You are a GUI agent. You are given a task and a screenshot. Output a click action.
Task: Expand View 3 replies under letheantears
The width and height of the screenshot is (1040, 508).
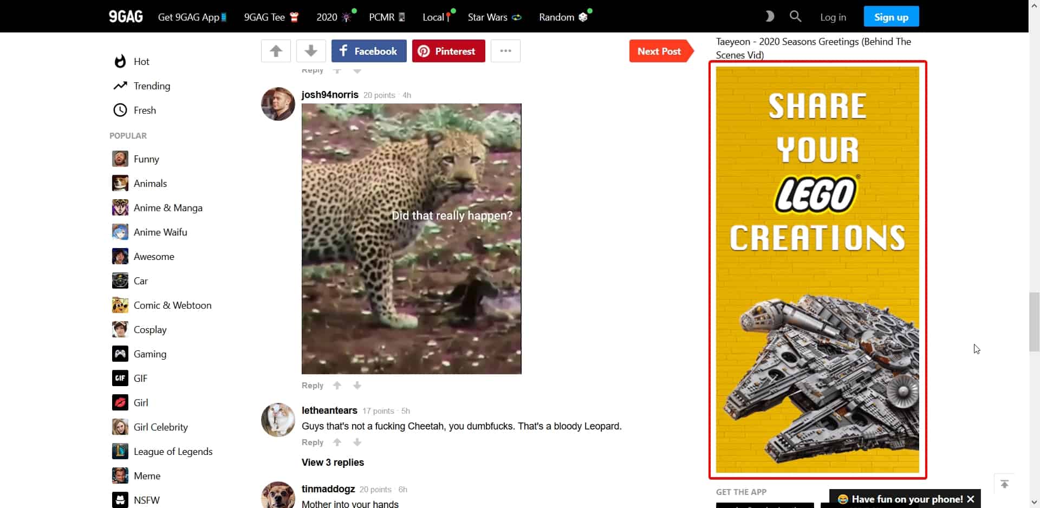click(333, 463)
